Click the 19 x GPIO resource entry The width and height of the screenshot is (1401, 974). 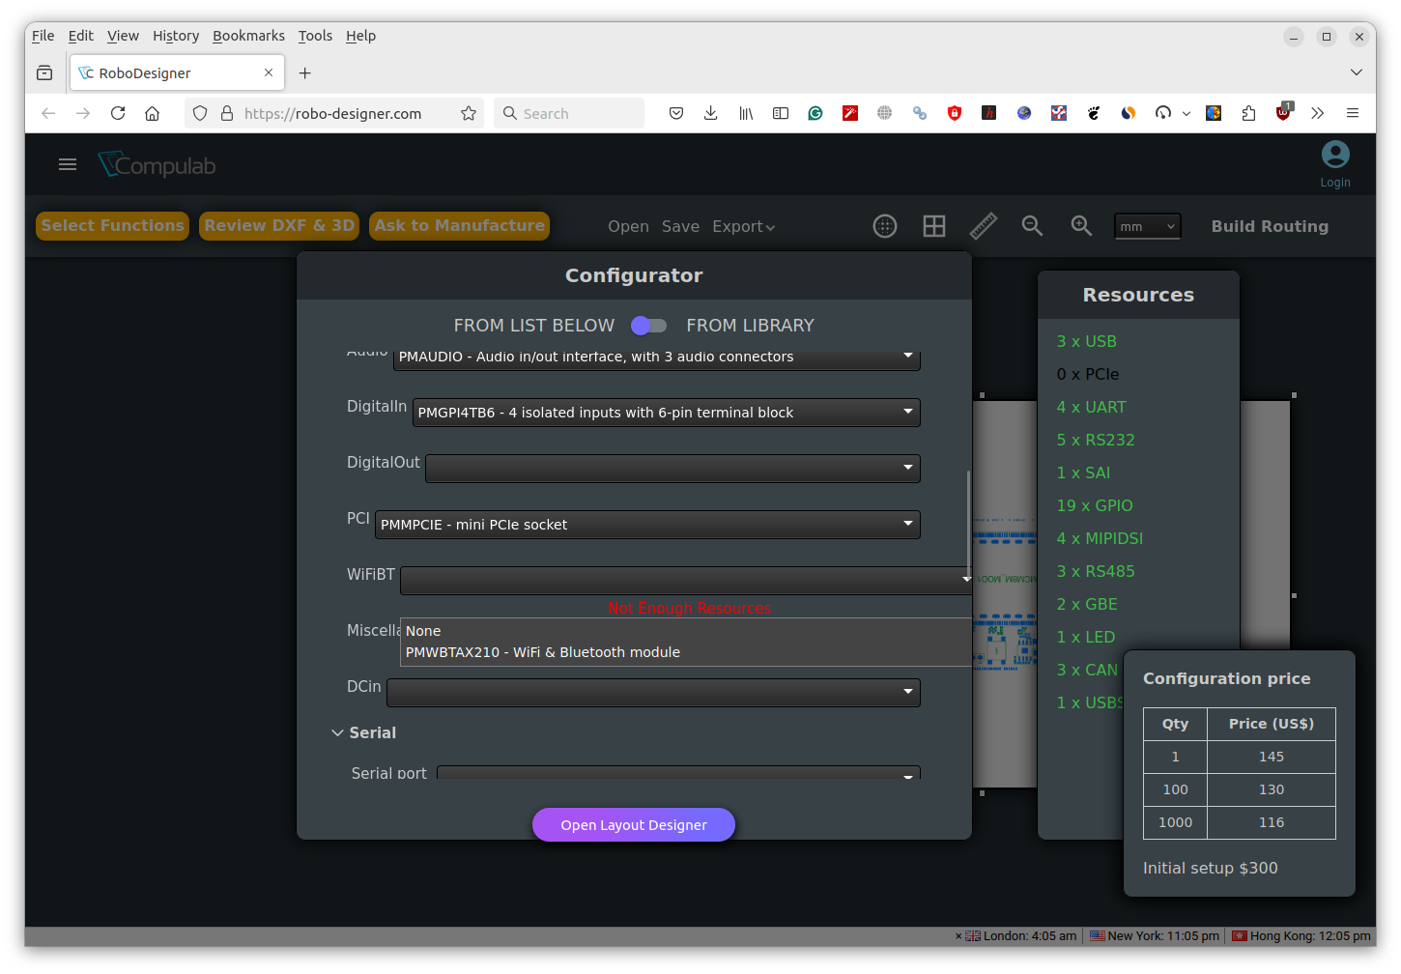pos(1095,505)
